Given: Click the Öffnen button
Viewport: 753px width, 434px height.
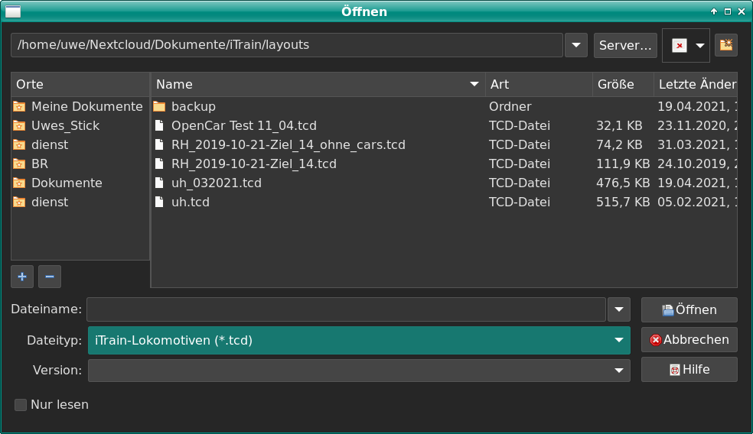Looking at the screenshot, I should (689, 309).
